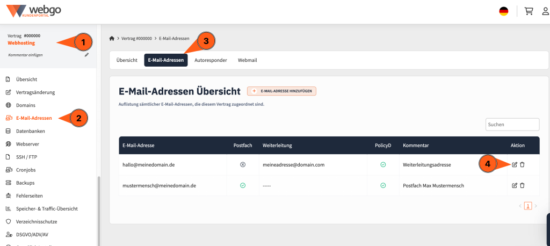Open Übersicht in the sidebar

point(27,79)
